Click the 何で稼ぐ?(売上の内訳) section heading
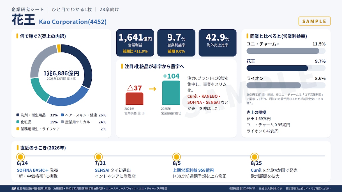This screenshot has height=192, width=342. pos(43,36)
